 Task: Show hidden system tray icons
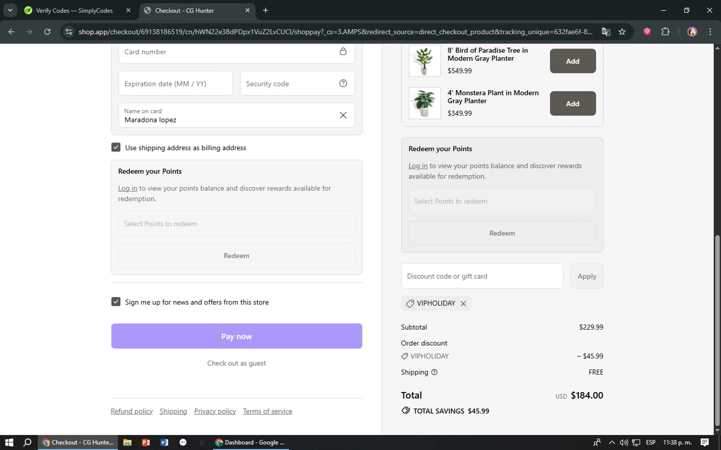611,442
